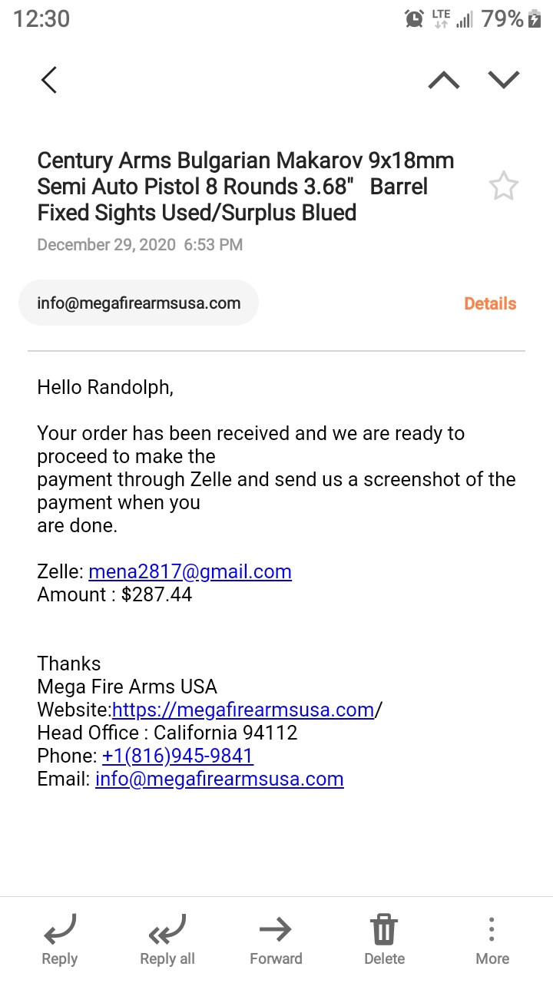Open the mena2817@gmail.com Zelle link
Screen dimensions: 553x983
pos(190,572)
